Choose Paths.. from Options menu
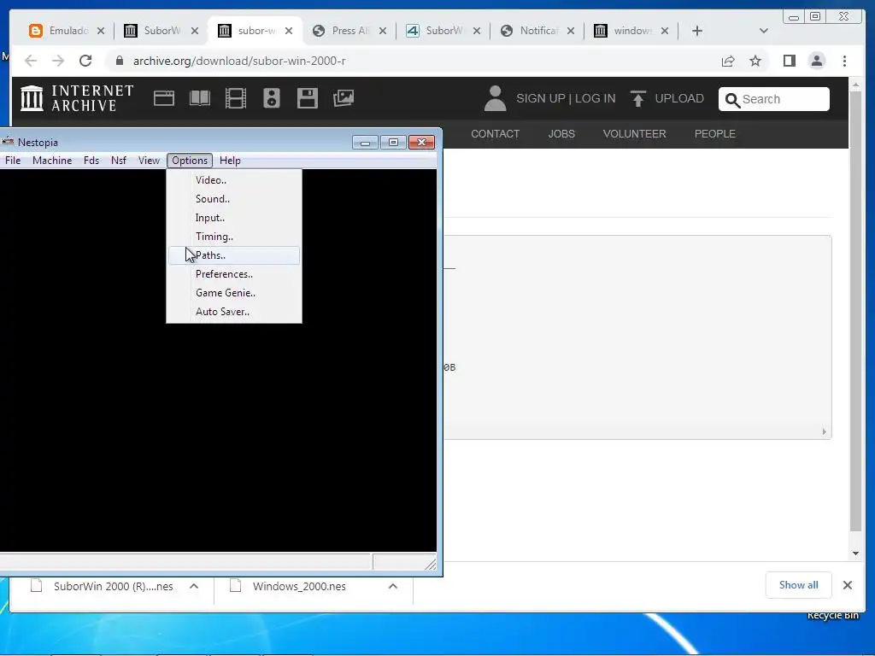 pyautogui.click(x=234, y=255)
